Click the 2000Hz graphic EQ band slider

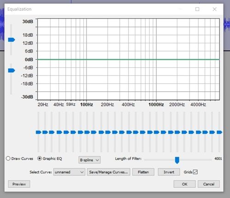(178, 132)
